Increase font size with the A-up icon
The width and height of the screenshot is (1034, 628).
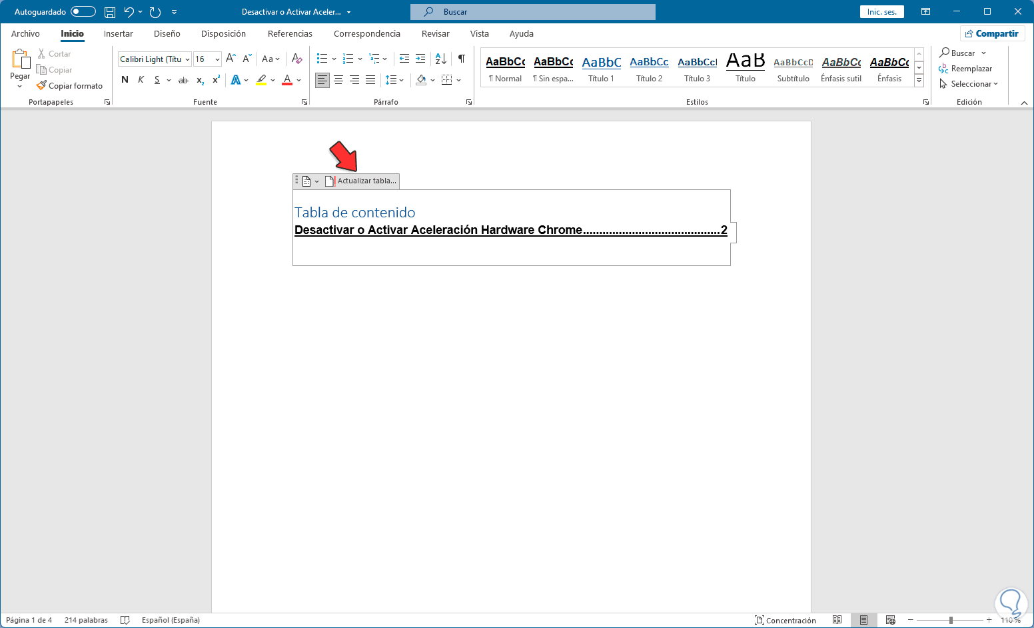tap(231, 59)
